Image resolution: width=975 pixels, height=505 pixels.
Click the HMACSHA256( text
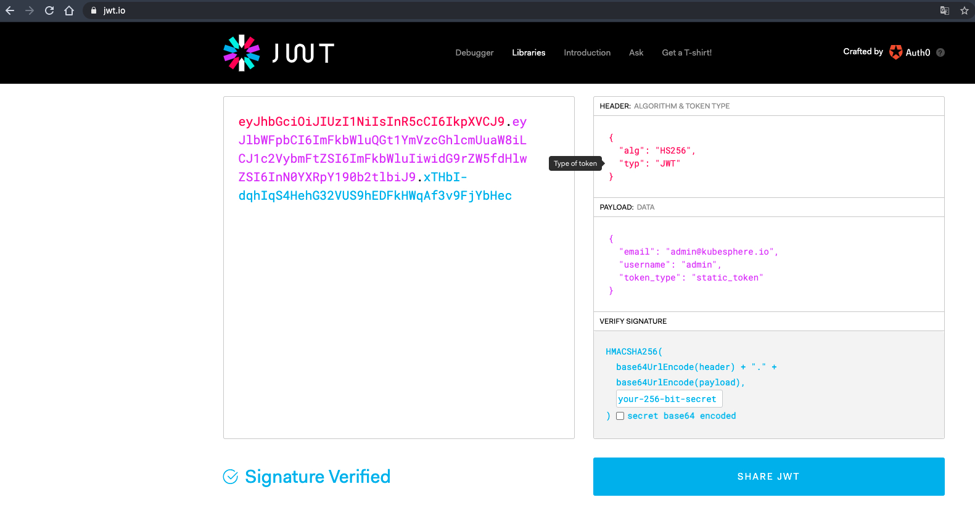tap(634, 352)
